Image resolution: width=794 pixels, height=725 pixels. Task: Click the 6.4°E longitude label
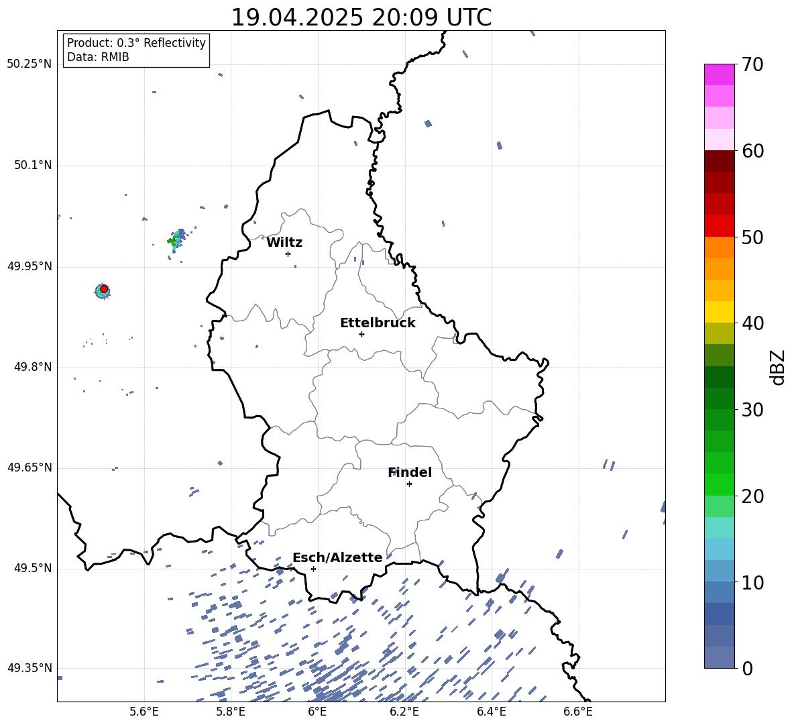point(491,712)
